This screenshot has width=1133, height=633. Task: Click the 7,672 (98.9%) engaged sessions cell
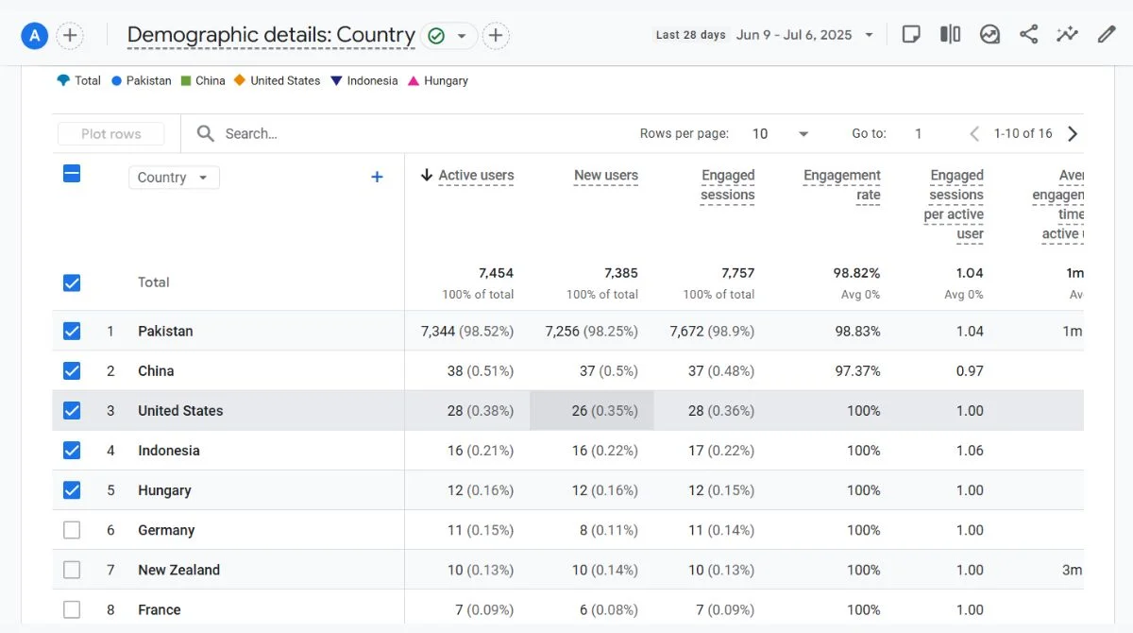click(712, 332)
